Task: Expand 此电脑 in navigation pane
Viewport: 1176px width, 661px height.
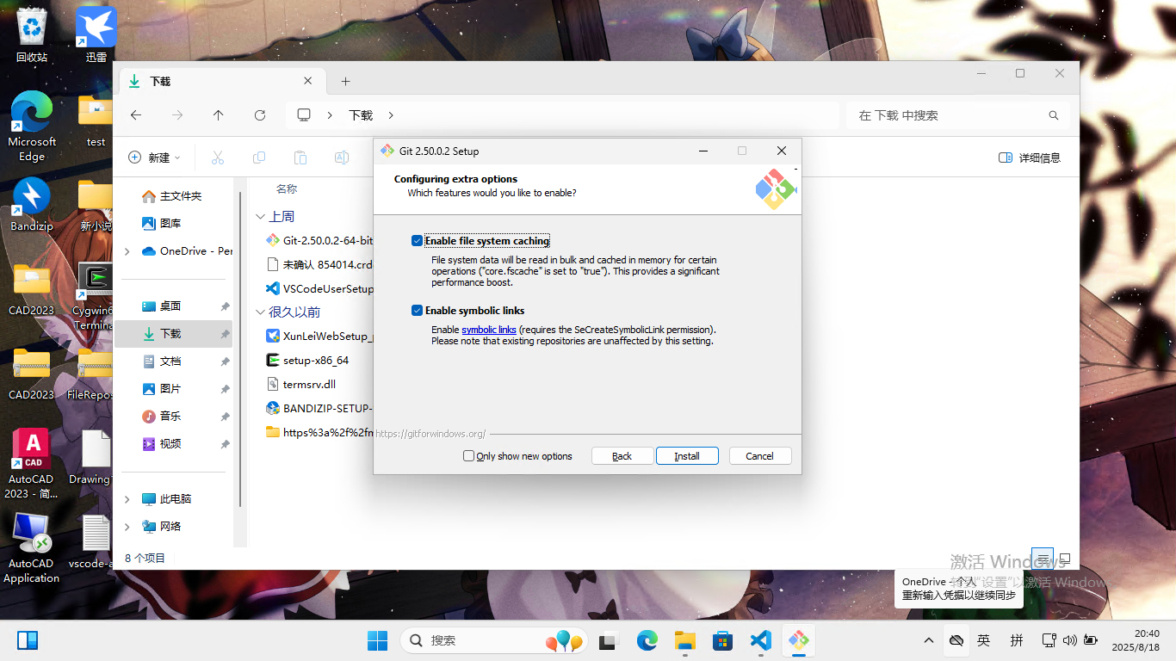Action: (127, 499)
